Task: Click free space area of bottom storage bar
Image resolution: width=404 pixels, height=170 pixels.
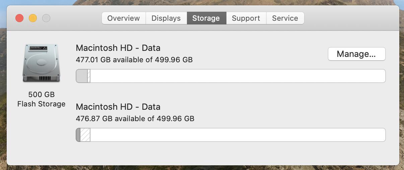Action: (x=238, y=135)
